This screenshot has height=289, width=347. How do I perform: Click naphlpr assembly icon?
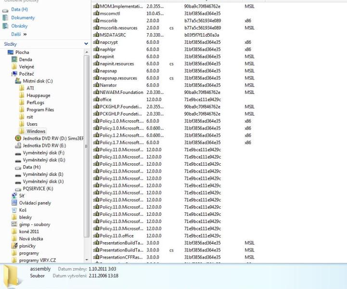(96, 49)
